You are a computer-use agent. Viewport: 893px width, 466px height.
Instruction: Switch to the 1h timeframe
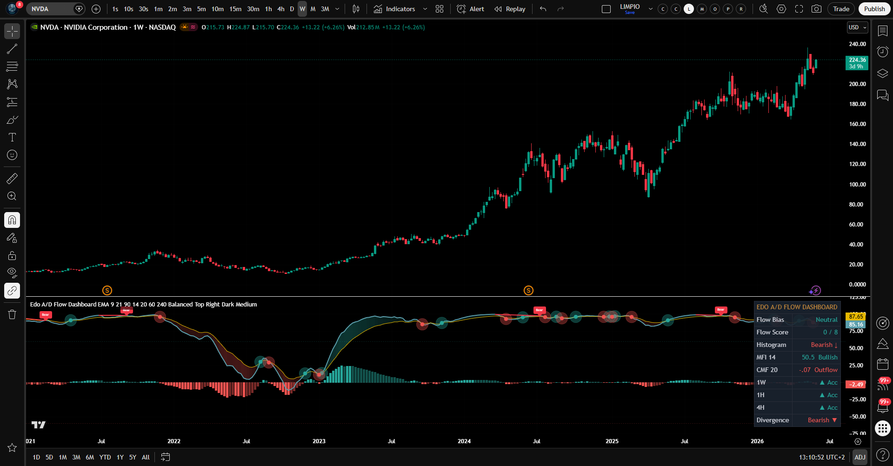tap(268, 9)
